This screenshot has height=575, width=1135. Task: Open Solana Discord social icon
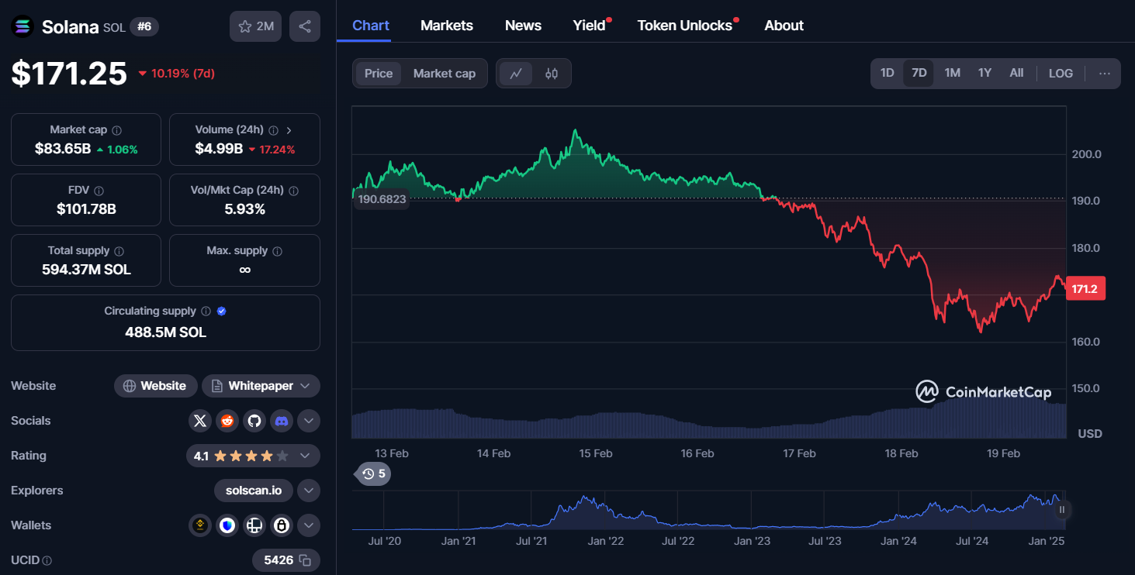coord(282,421)
